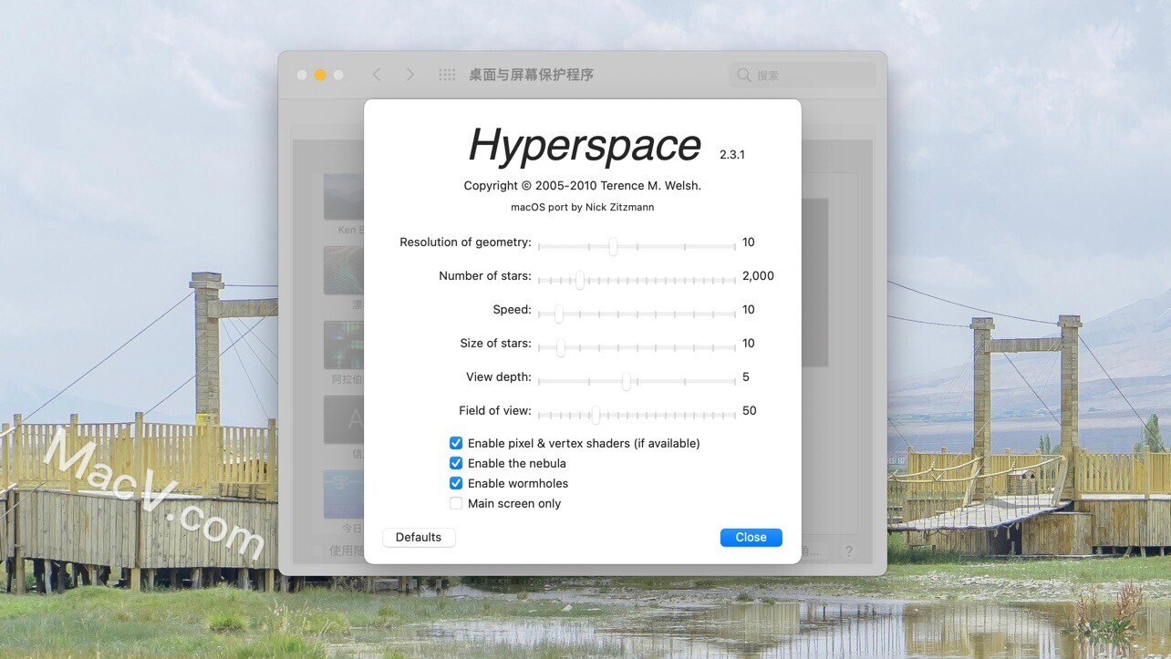The image size is (1171, 659).
Task: Click version number 2.3.1
Action: 731,155
